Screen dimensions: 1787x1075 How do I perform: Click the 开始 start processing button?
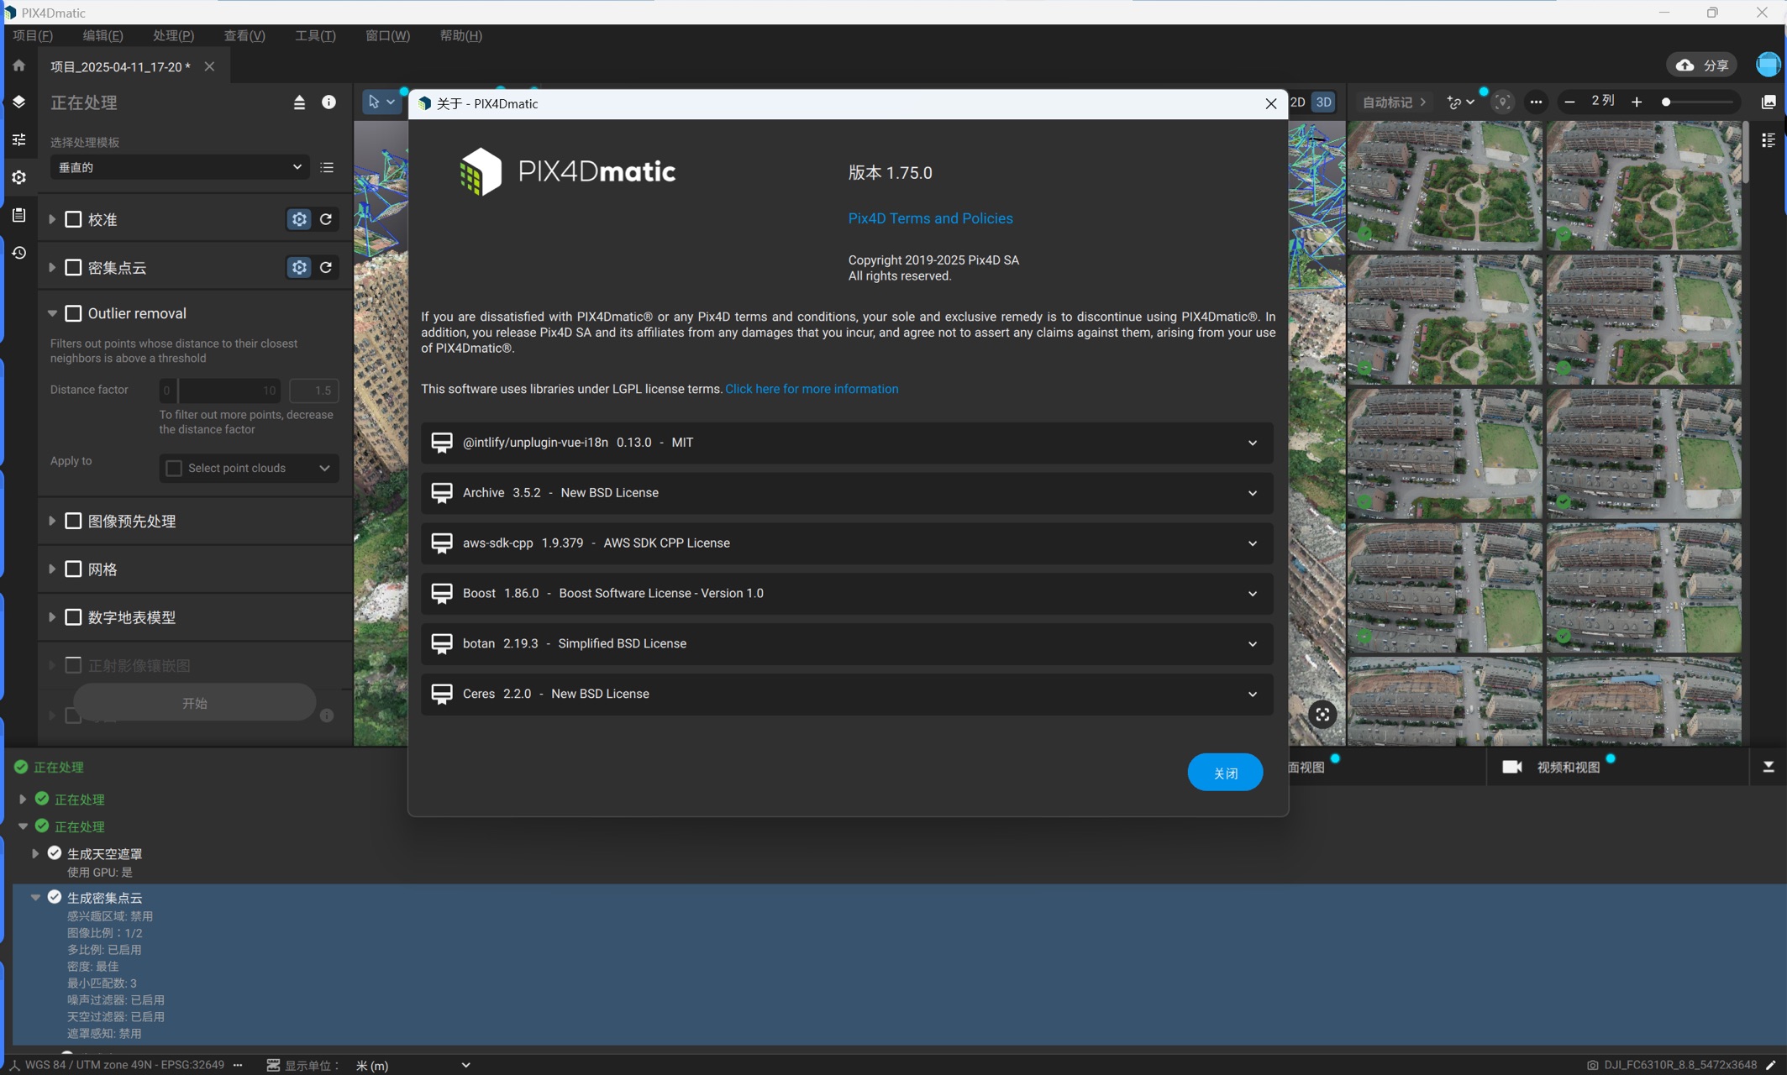point(195,703)
